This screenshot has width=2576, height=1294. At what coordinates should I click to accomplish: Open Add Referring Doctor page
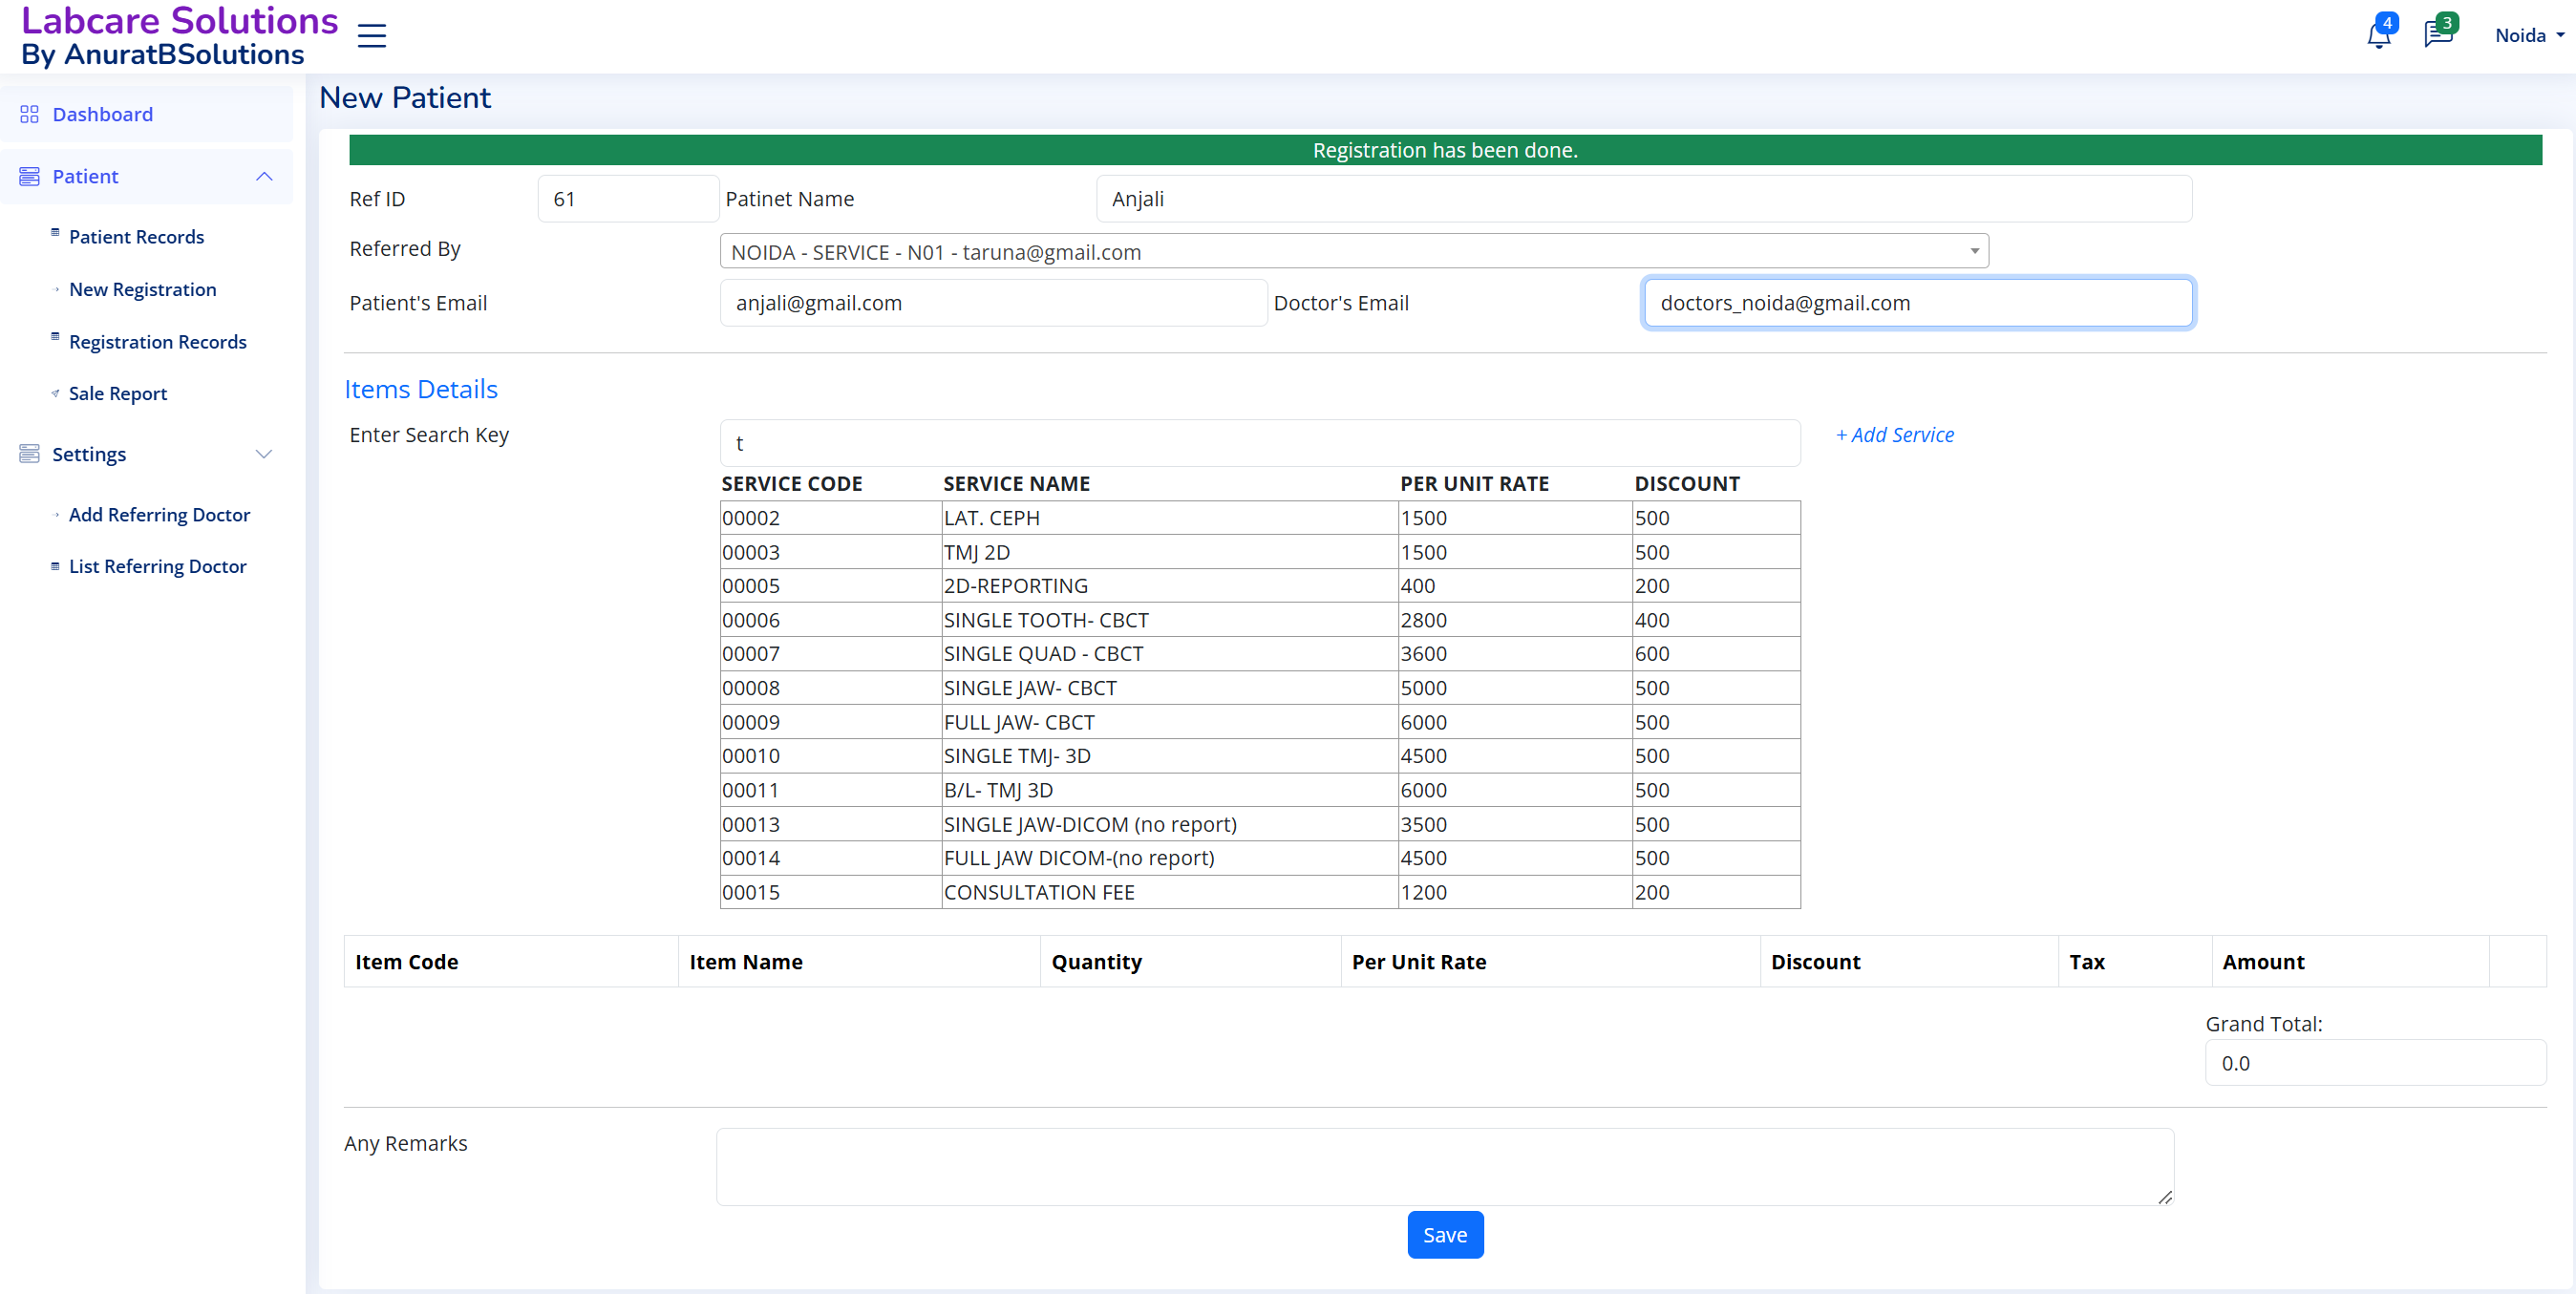tap(159, 514)
